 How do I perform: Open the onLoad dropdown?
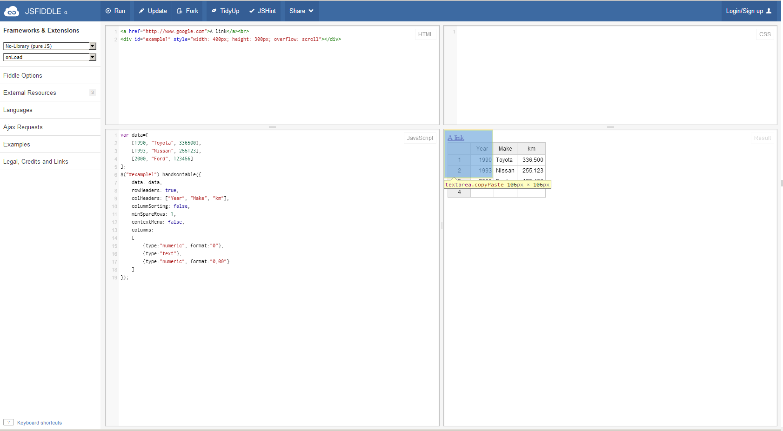click(50, 57)
